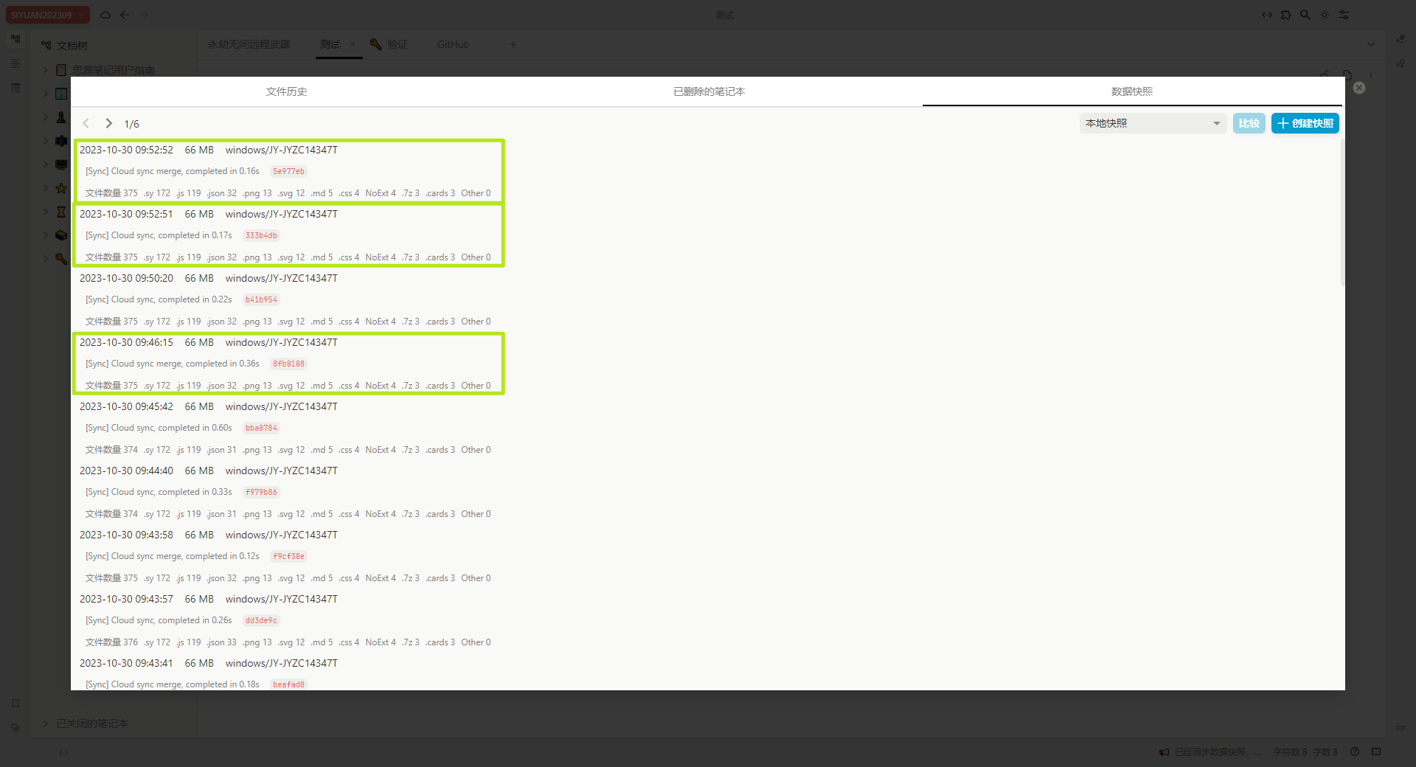Expand the star notebook arrow
Viewport: 1416px width, 767px height.
pyautogui.click(x=46, y=188)
